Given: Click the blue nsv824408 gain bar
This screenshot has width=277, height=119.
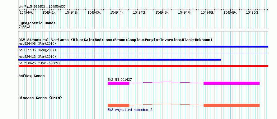Looking at the screenshot, I should click(x=143, y=47).
